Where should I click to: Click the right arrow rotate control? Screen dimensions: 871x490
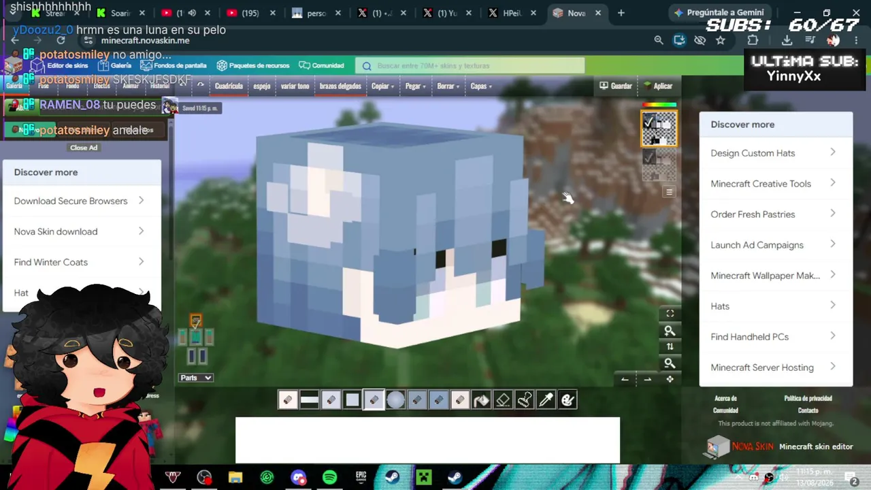tap(647, 379)
